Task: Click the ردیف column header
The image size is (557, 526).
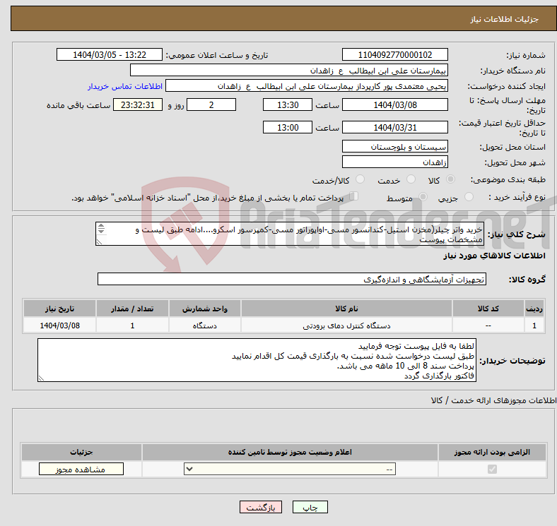Action: pyautogui.click(x=534, y=309)
